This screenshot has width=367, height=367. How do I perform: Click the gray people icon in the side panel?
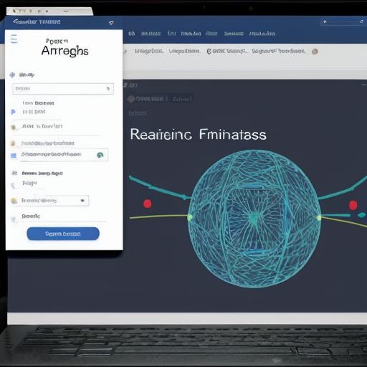[14, 173]
